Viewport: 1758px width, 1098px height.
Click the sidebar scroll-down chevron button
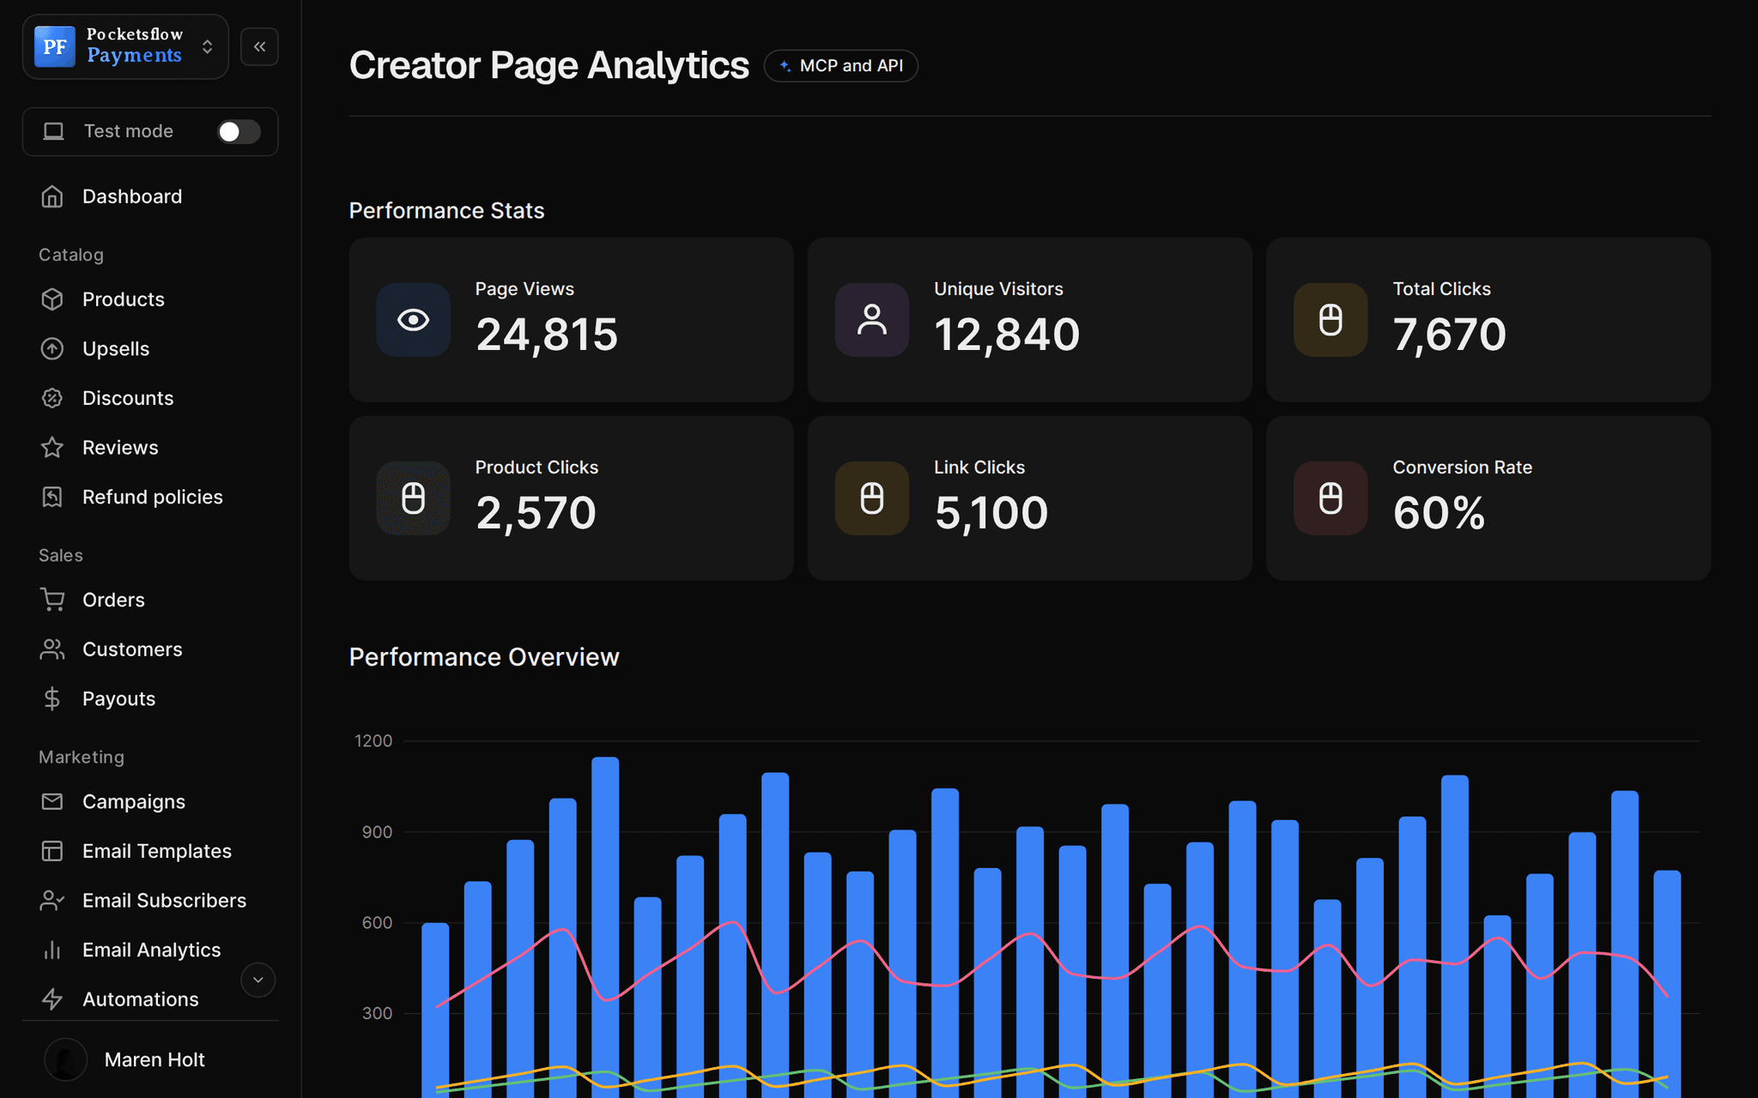(258, 980)
